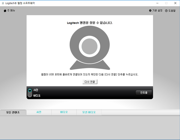The image size is (180, 140).
Task: Click the USB port instruction message text
Action: pos(90,75)
